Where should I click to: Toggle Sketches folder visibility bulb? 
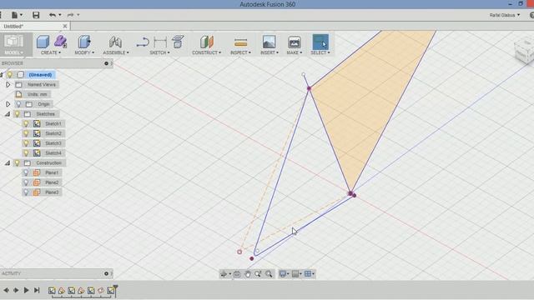click(x=17, y=114)
